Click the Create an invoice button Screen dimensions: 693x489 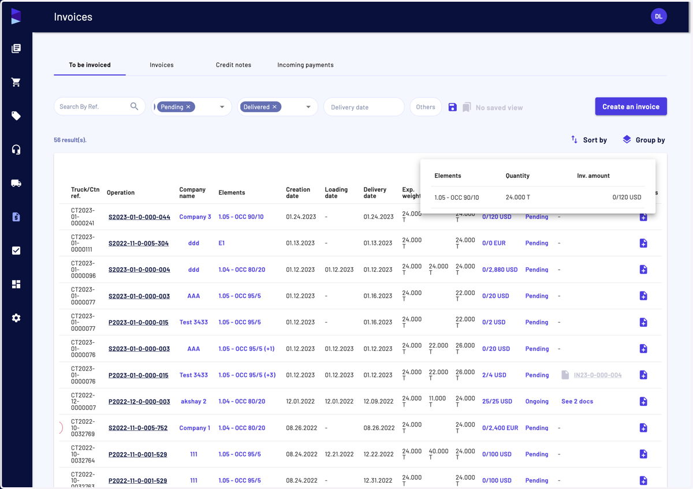pos(631,106)
